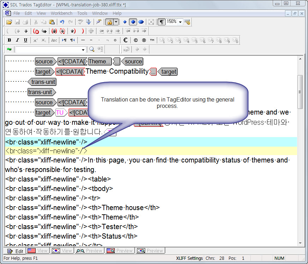Switch to the Korean flag target View tab
Viewport: 308px width, 264px height.
(x=62, y=251)
